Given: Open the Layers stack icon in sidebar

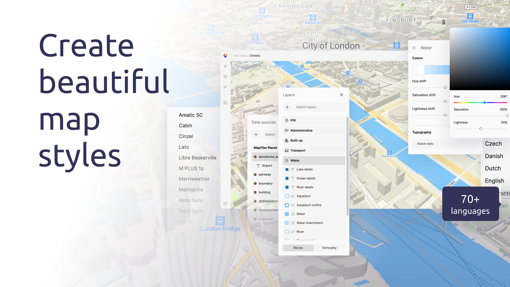Looking at the screenshot, I should 225,77.
